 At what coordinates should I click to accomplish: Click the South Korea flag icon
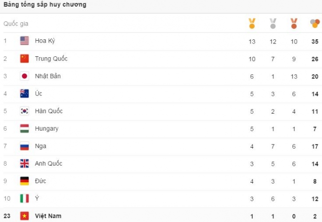25,111
